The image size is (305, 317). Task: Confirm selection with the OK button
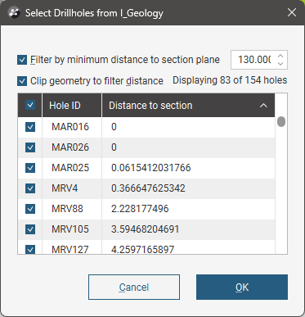pyautogui.click(x=242, y=287)
